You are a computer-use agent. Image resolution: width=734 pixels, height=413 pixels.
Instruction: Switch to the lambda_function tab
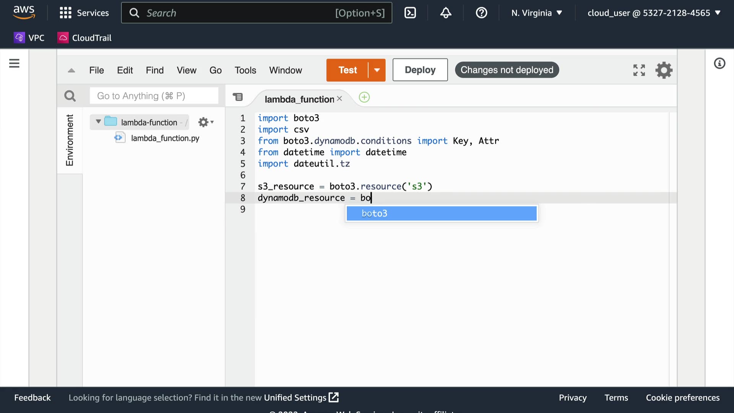click(299, 99)
